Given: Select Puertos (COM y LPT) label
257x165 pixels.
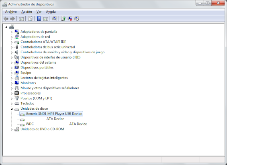Looking at the screenshot, I should point(36,98).
